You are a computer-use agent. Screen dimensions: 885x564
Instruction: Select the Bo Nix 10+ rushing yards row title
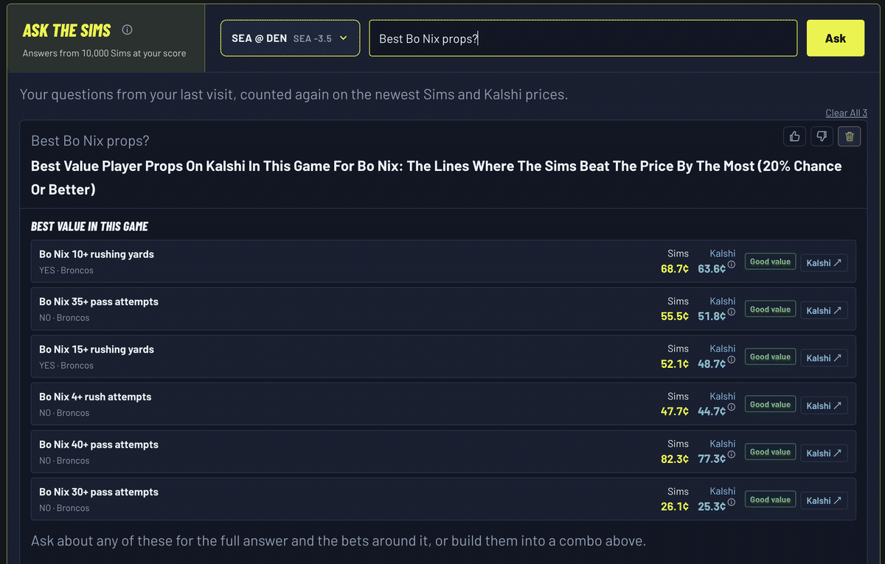97,254
